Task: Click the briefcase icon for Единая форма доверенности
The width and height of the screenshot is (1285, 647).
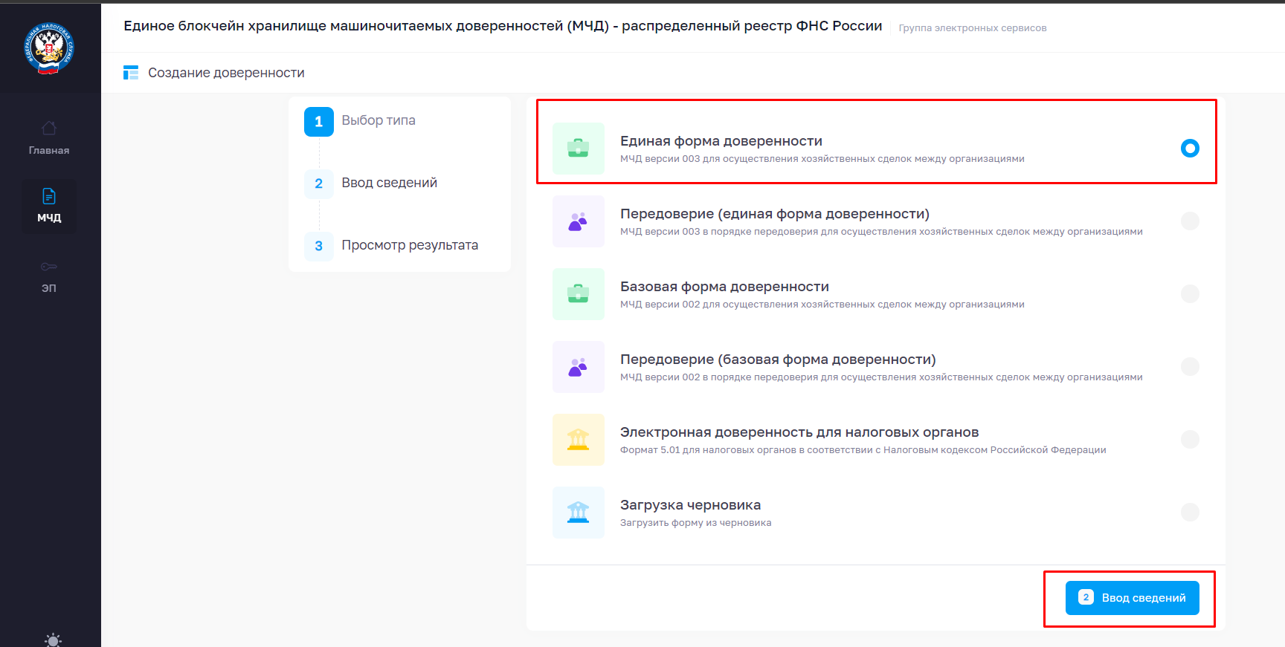Action: coord(579,149)
